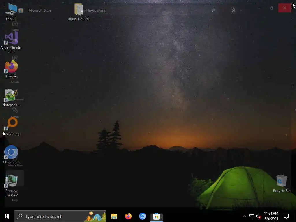Screen dimensions: 296x222
Task: Go to Home in Microsoft Store sidebar
Action: click(15, 26)
